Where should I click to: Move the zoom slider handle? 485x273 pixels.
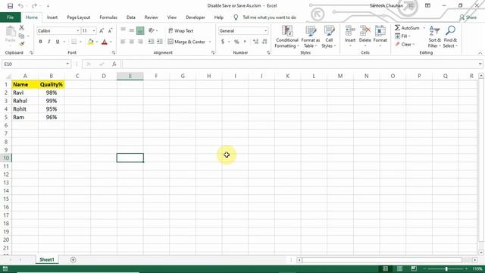tap(446, 268)
